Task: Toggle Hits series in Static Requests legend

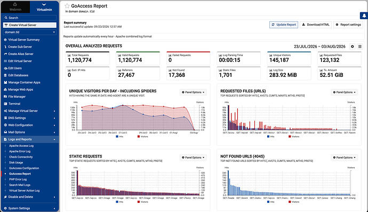Action: coord(119,202)
